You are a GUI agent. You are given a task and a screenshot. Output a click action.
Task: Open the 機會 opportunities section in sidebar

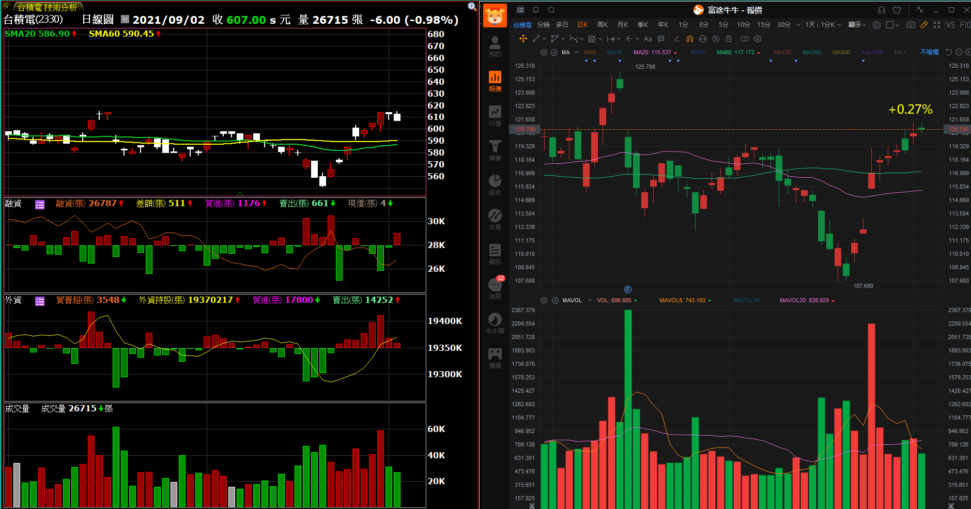tap(495, 150)
